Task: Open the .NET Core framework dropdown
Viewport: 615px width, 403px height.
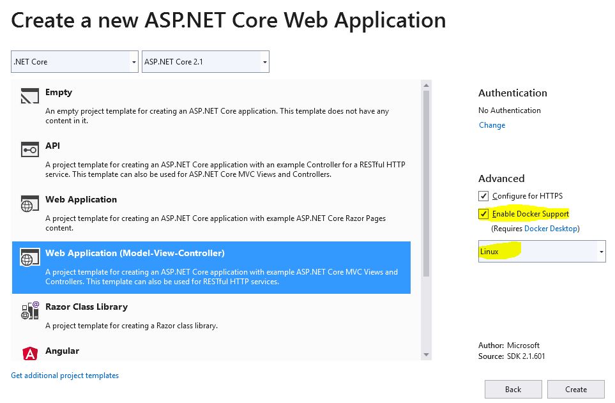Action: (133, 61)
